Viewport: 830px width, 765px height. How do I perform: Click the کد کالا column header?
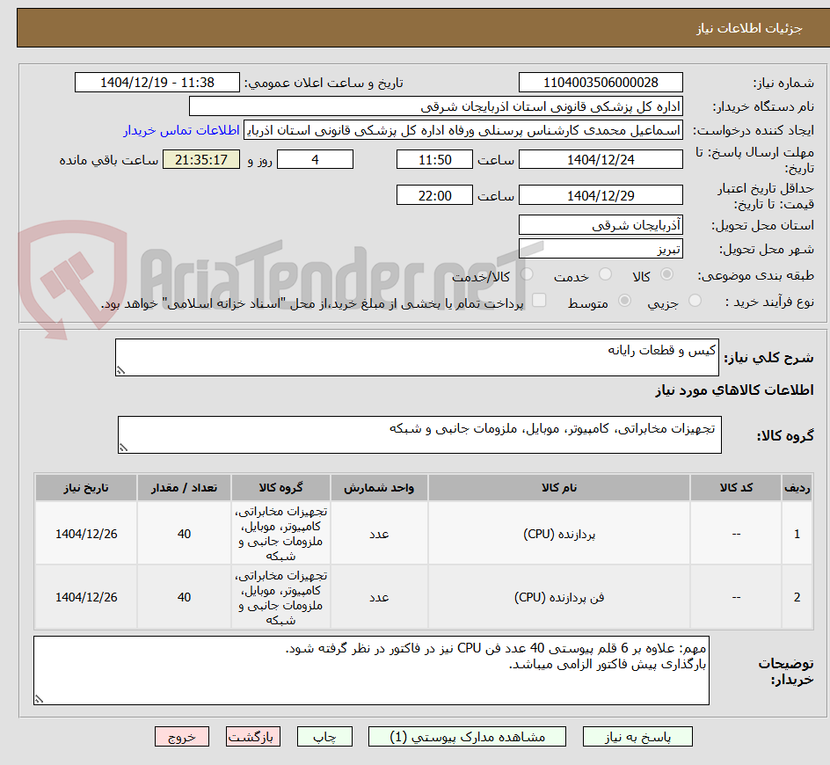tap(736, 488)
